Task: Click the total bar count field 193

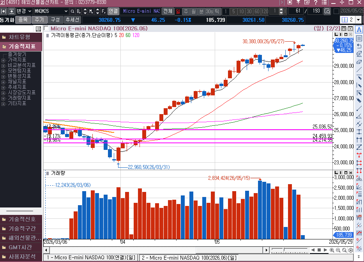Action: pos(315,11)
